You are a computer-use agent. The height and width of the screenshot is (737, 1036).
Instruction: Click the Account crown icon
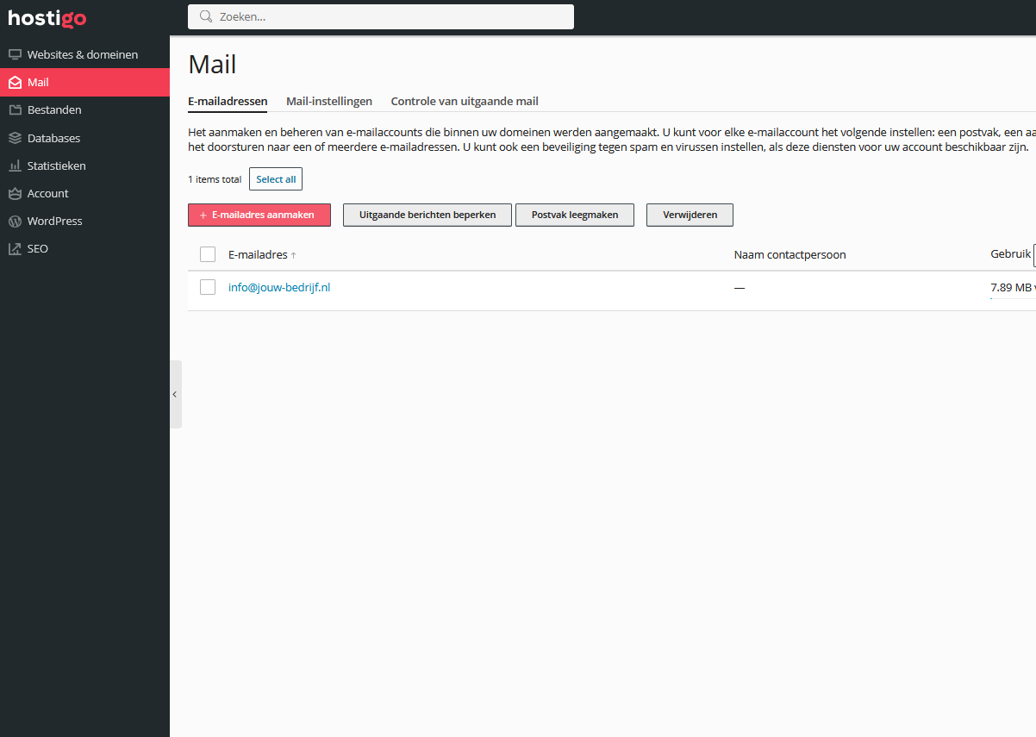tap(15, 193)
